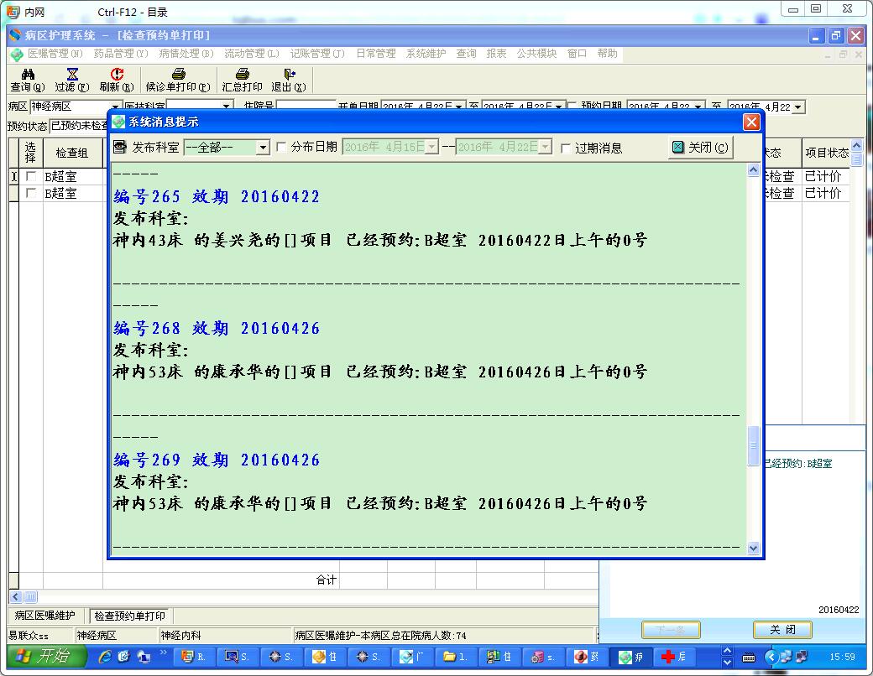Switch to the first taskbar item labeled R.

194,657
